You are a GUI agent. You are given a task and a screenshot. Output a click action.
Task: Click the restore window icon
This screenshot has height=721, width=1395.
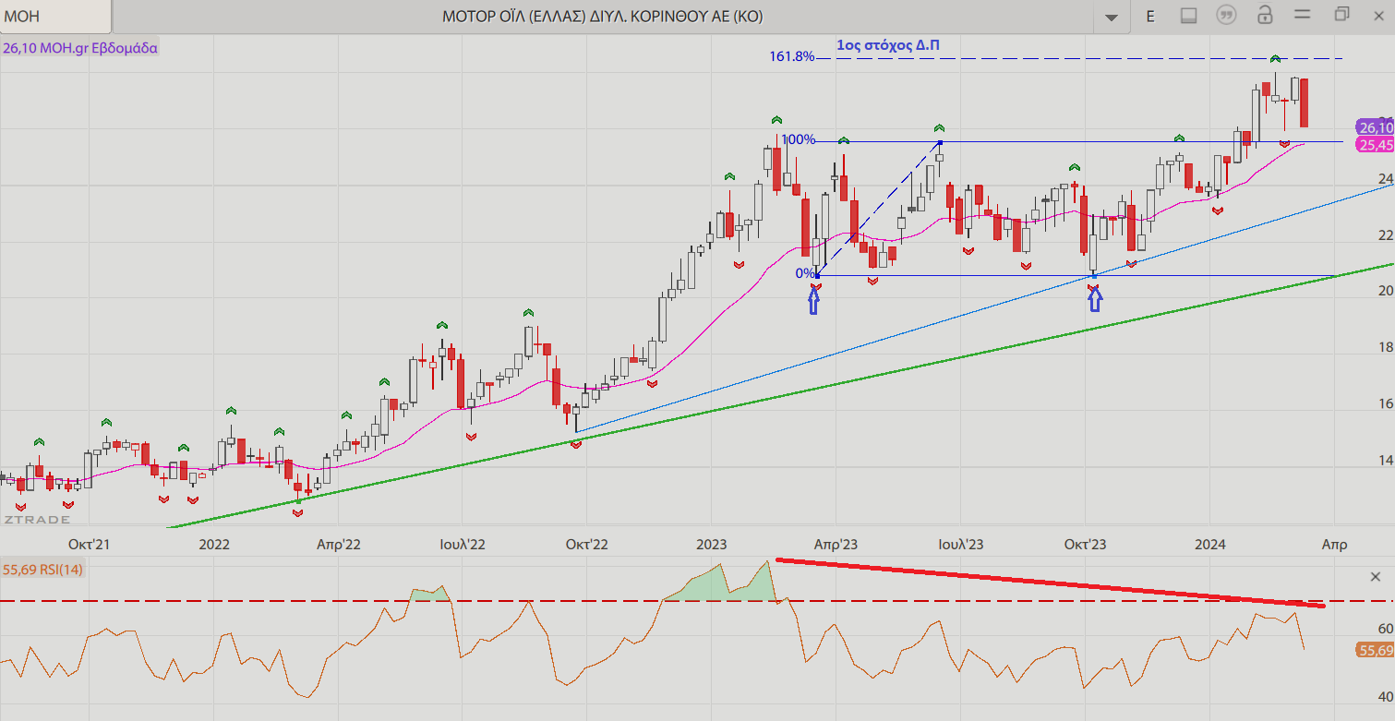click(x=1341, y=14)
